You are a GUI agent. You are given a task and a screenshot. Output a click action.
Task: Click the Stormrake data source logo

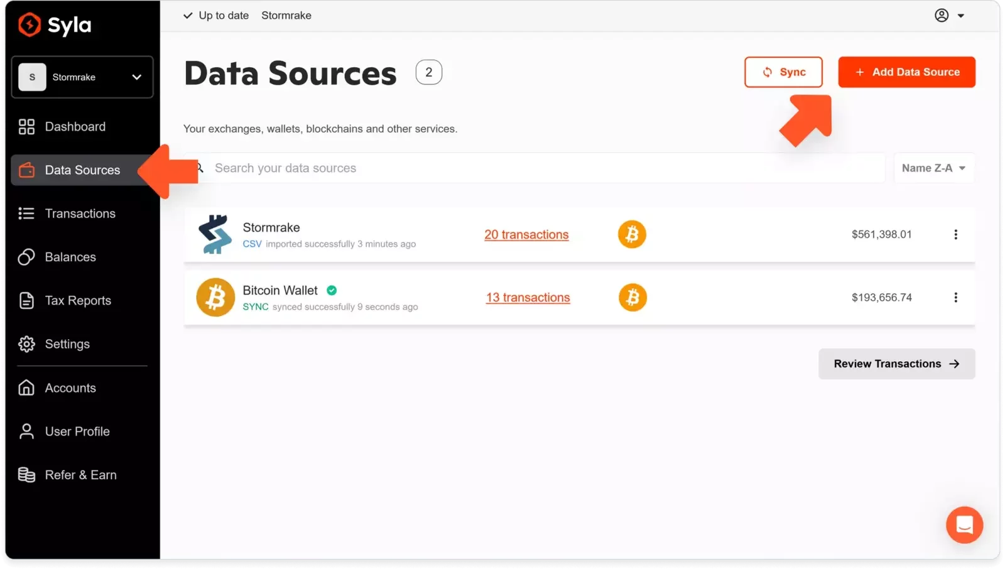coord(215,234)
